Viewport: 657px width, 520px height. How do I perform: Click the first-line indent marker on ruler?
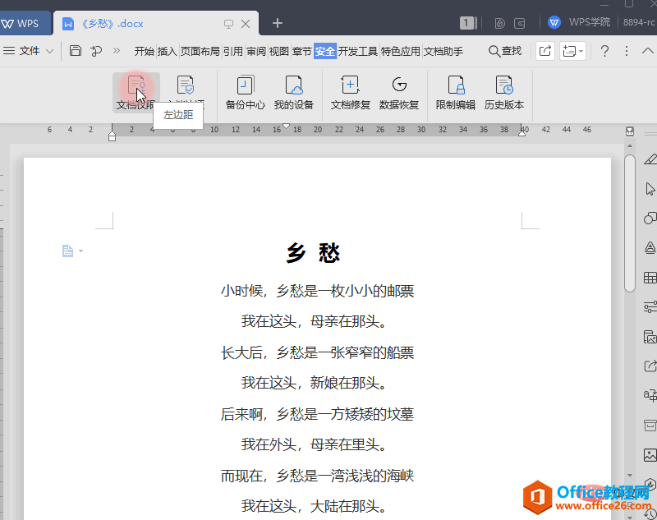click(x=286, y=126)
